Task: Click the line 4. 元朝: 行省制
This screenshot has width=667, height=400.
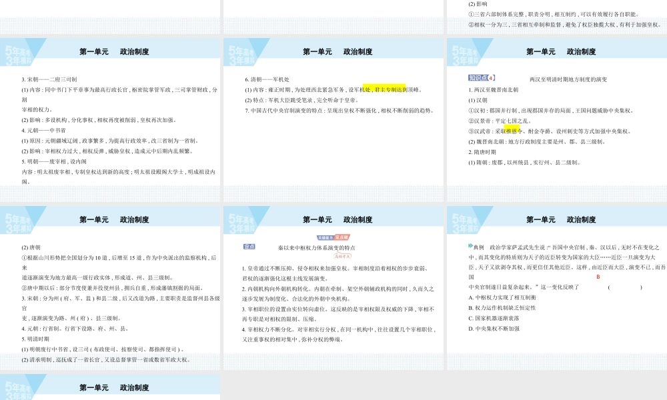Action: point(75,329)
